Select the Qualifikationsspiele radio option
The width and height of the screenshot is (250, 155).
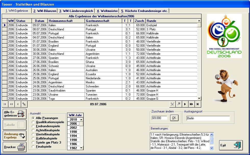(x=33, y=122)
